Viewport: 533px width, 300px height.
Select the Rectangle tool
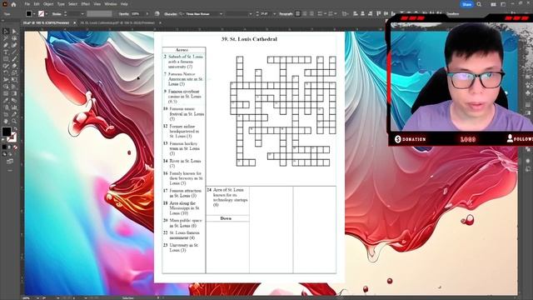tap(6, 59)
